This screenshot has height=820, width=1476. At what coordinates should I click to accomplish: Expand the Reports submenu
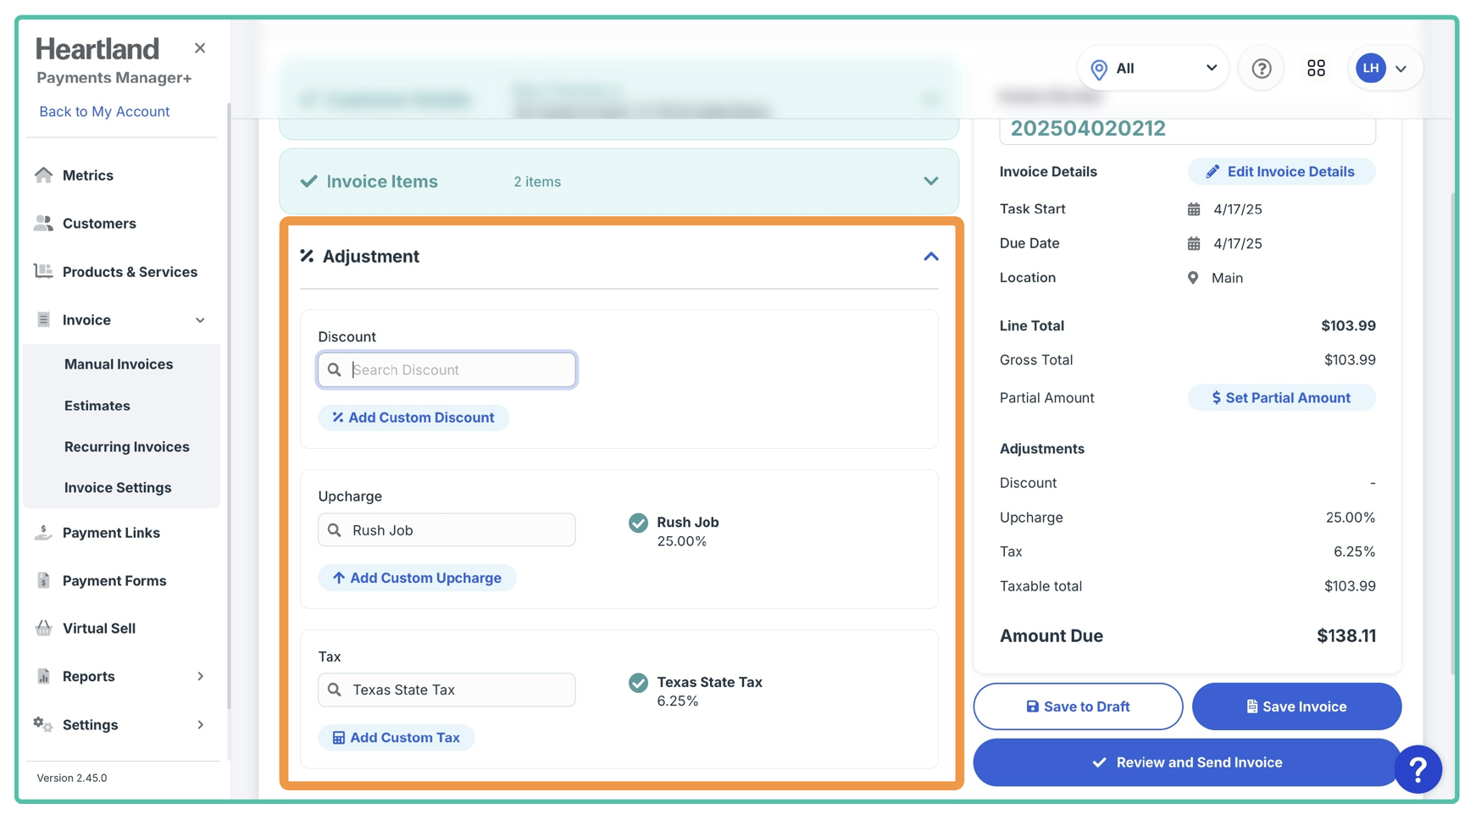point(200,676)
